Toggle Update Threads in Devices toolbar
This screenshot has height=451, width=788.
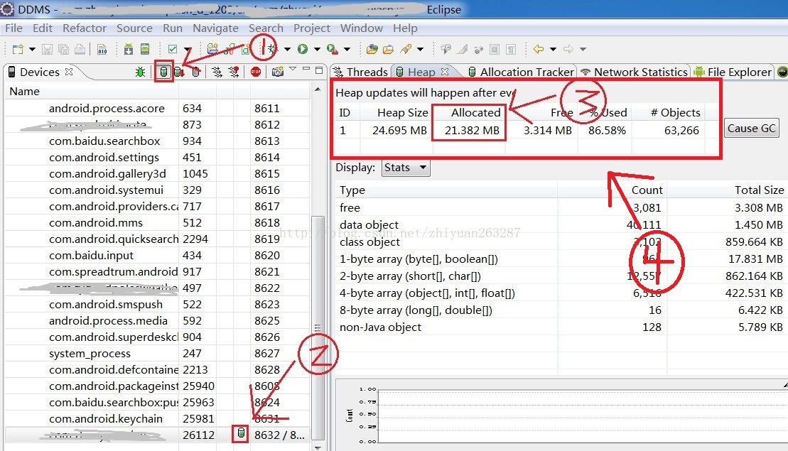click(217, 72)
